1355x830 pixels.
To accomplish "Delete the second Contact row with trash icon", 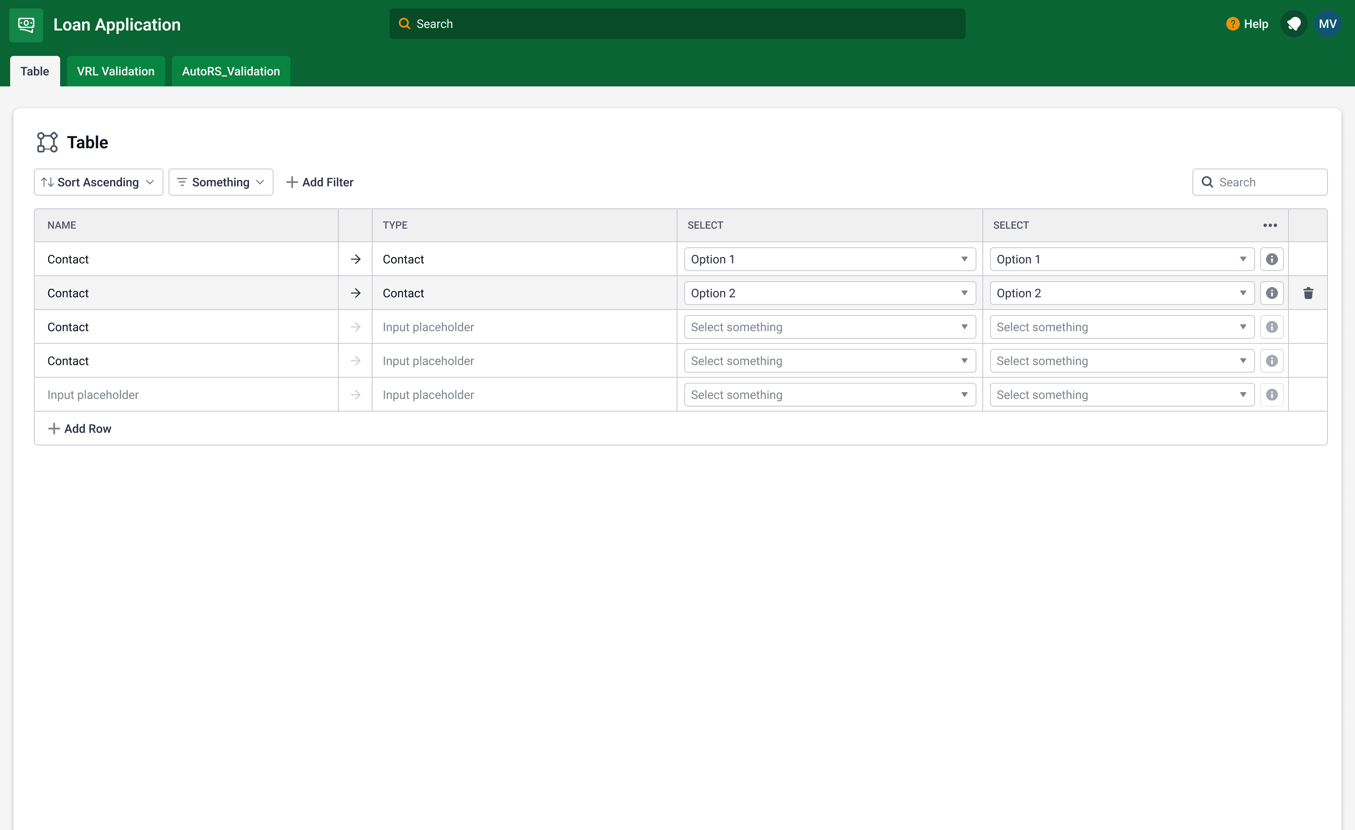I will click(x=1308, y=293).
